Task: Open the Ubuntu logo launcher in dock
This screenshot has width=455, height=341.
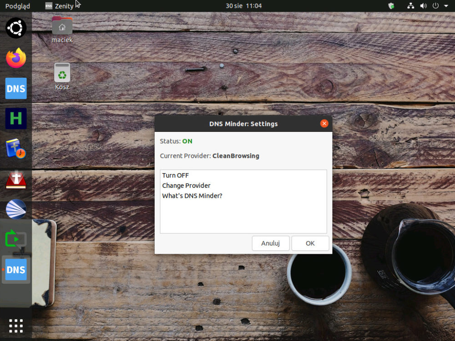Action: 16,28
